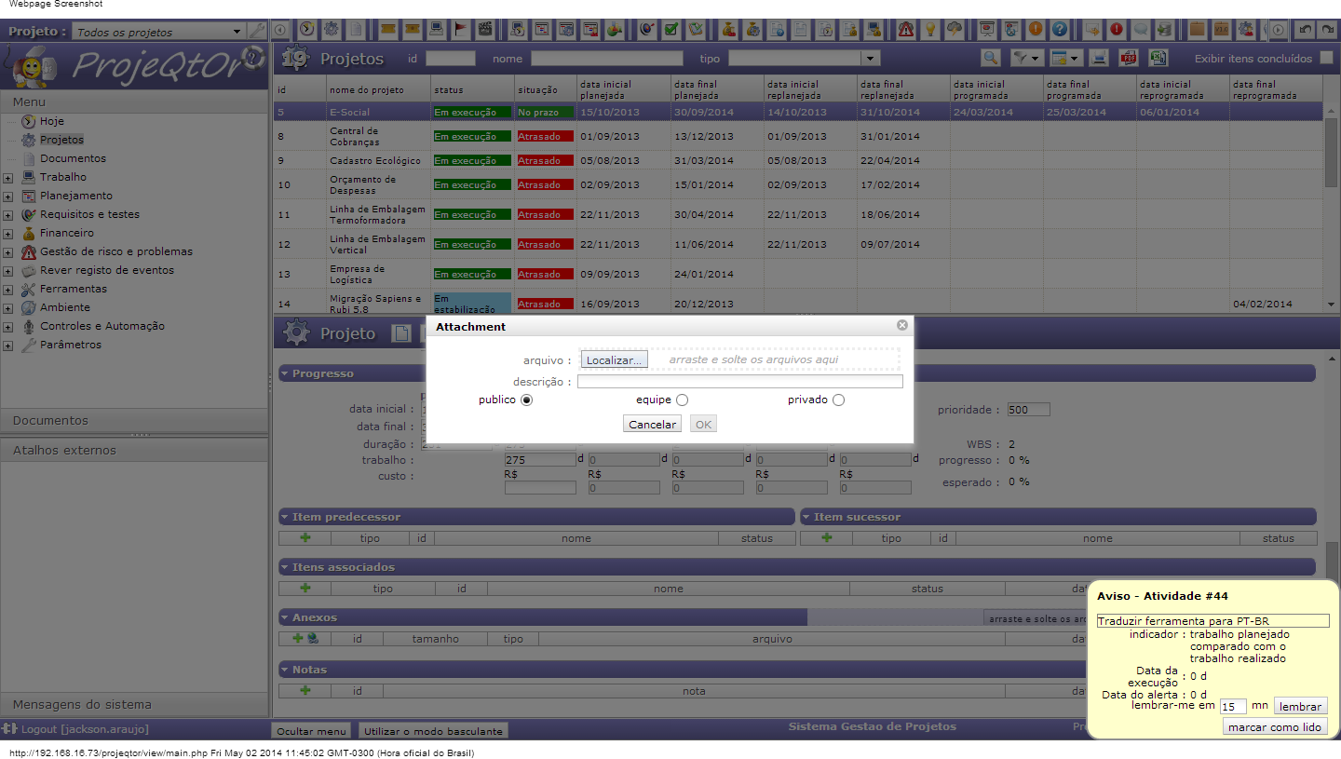The width and height of the screenshot is (1341, 759).
Task: Open the clapperboard icon in top toolbar
Action: click(x=484, y=29)
